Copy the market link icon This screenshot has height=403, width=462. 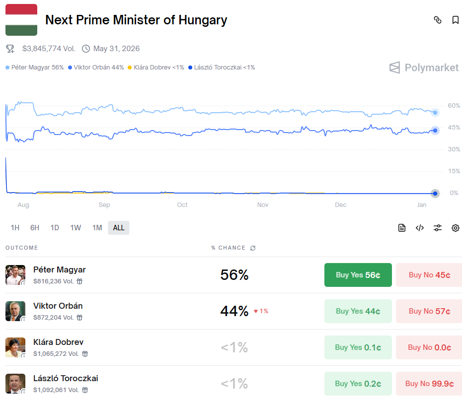pyautogui.click(x=438, y=20)
